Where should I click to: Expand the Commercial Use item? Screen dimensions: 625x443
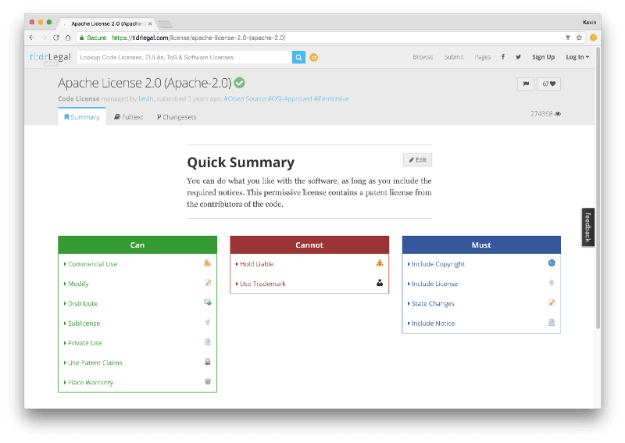[92, 264]
